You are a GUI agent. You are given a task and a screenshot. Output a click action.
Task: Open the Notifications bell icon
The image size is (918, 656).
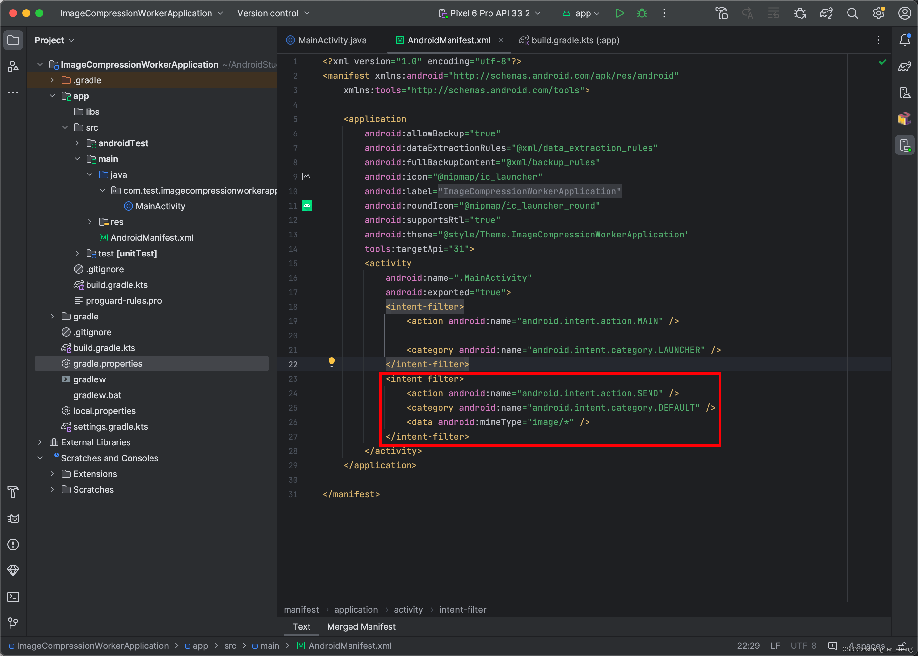(x=905, y=40)
